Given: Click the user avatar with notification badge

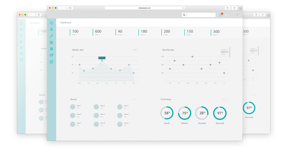Looking at the screenshot, I should (x=221, y=15).
